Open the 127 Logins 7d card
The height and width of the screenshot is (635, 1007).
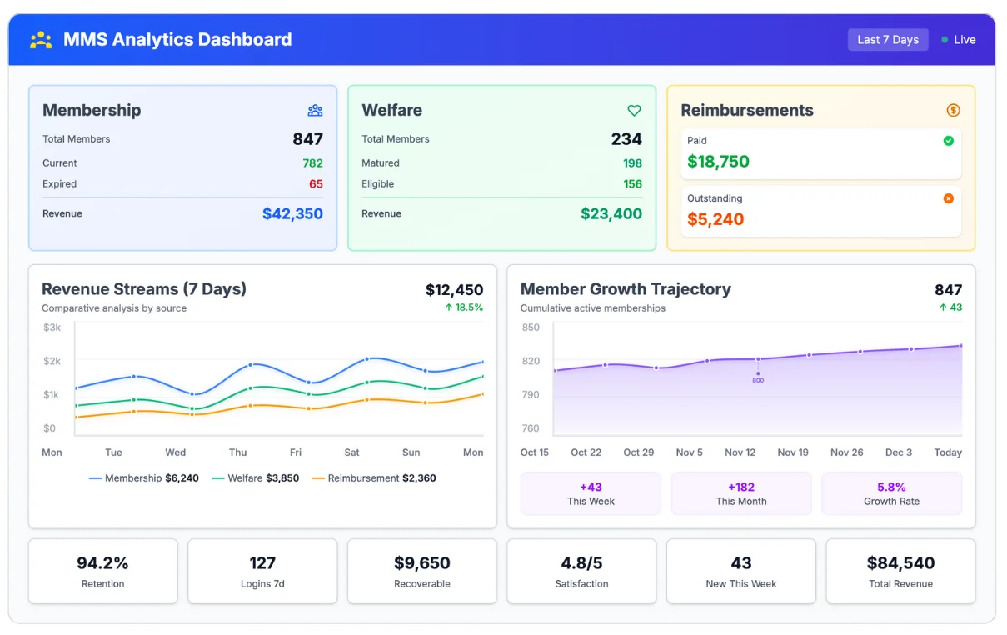[x=262, y=572]
